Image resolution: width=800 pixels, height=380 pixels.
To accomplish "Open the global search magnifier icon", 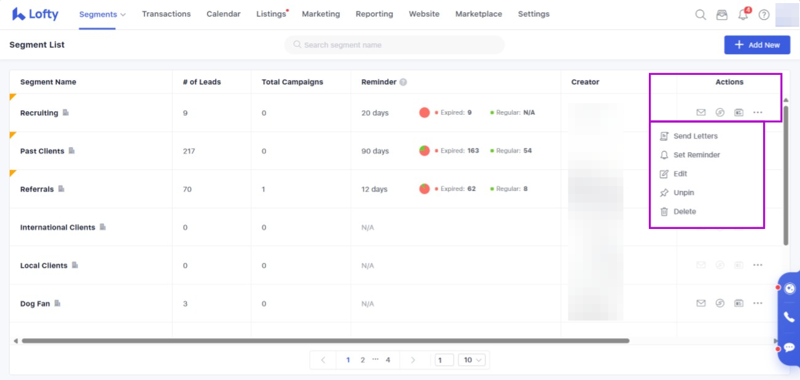I will 700,15.
